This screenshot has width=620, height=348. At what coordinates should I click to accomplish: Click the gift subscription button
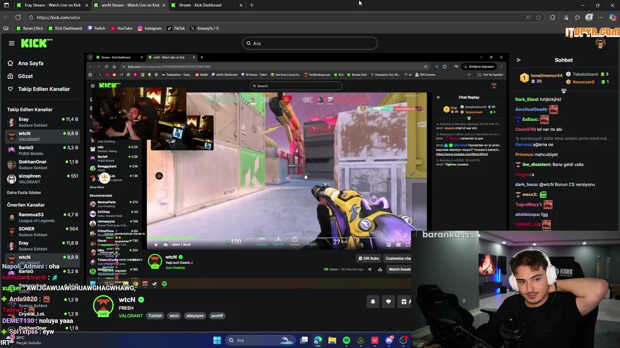click(405, 302)
